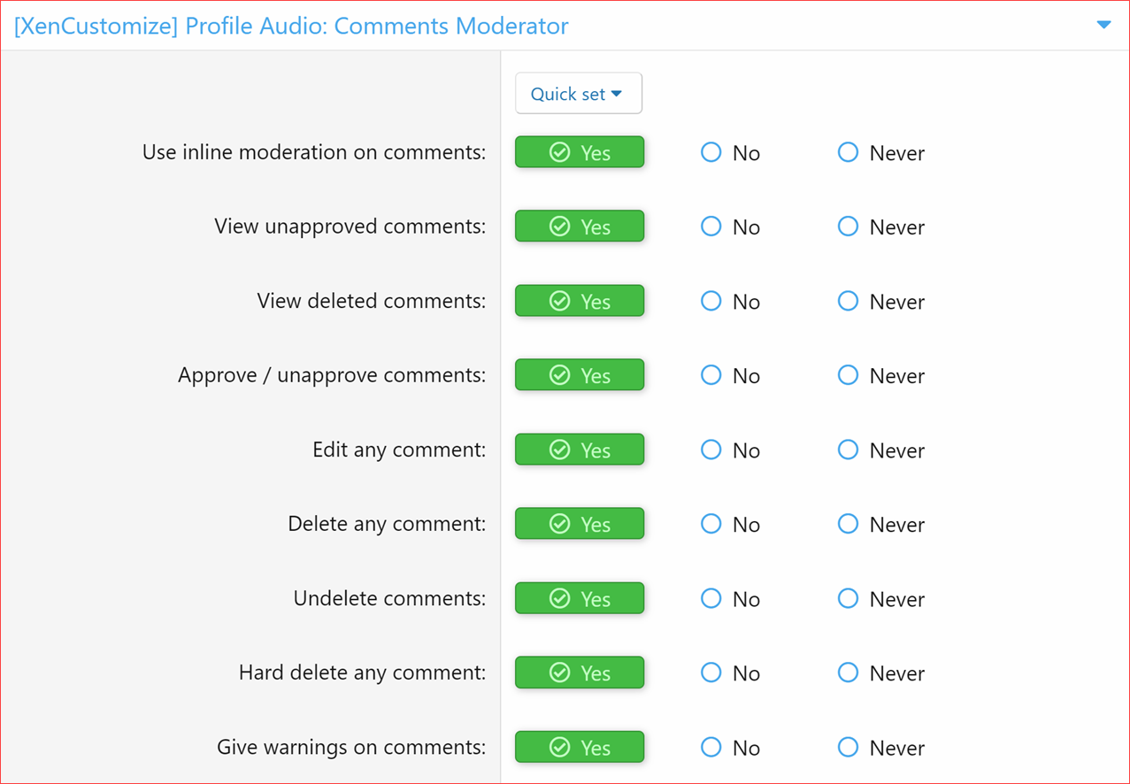
Task: Open the Quick set dropdown
Action: [578, 93]
